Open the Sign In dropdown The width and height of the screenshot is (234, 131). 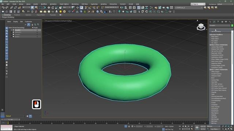point(198,4)
